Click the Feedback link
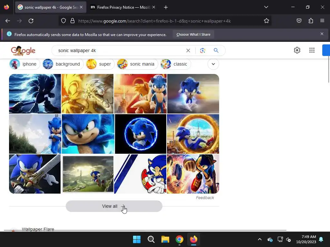The height and width of the screenshot is (247, 330). click(x=205, y=198)
